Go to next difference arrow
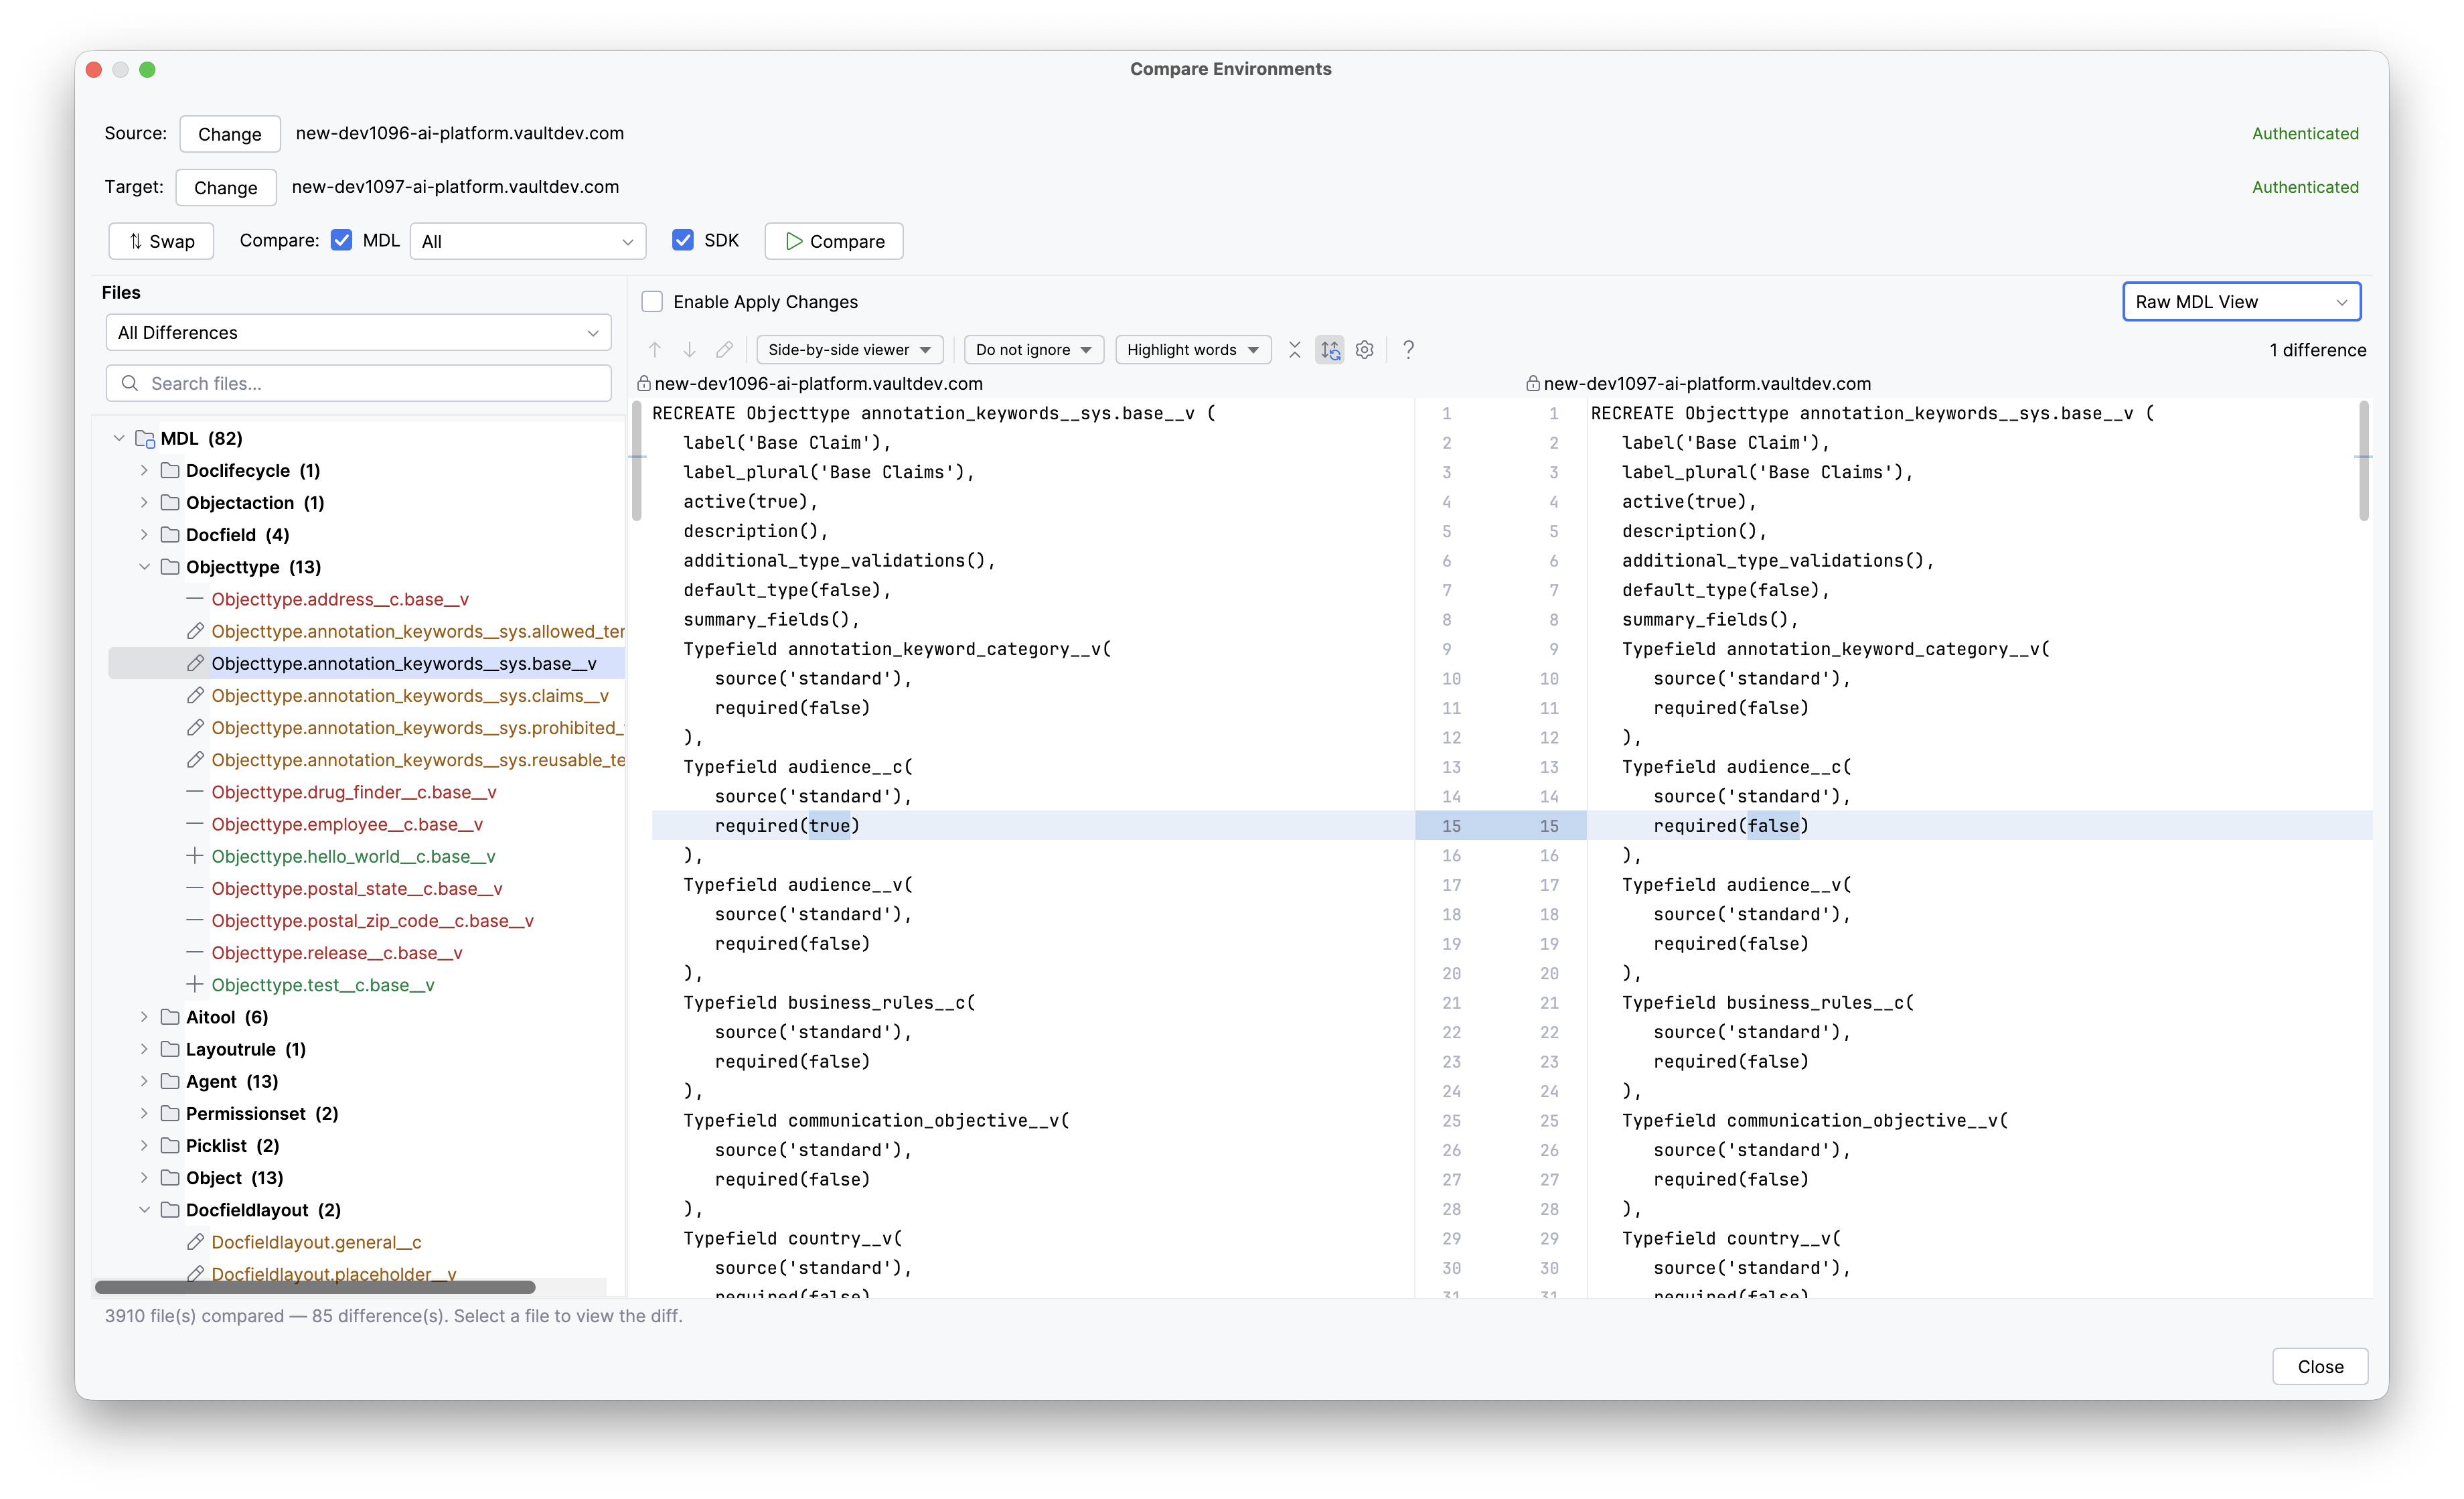Viewport: 2464px width, 1499px height. pos(690,349)
